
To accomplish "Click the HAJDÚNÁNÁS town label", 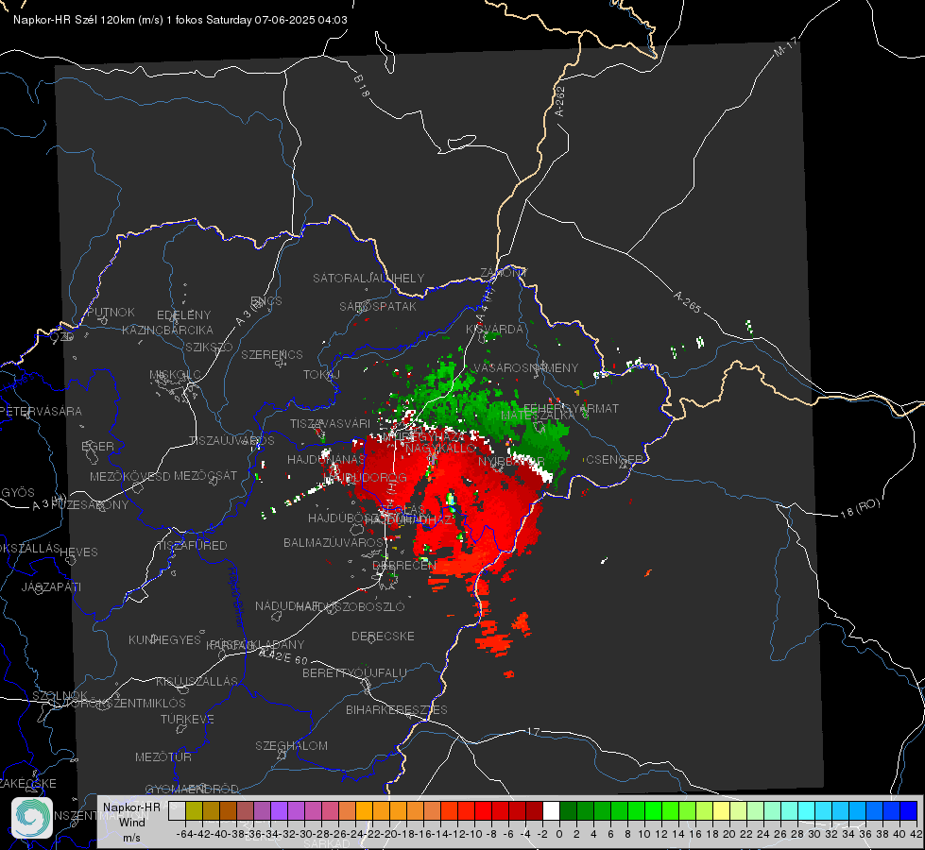I will pos(326,460).
